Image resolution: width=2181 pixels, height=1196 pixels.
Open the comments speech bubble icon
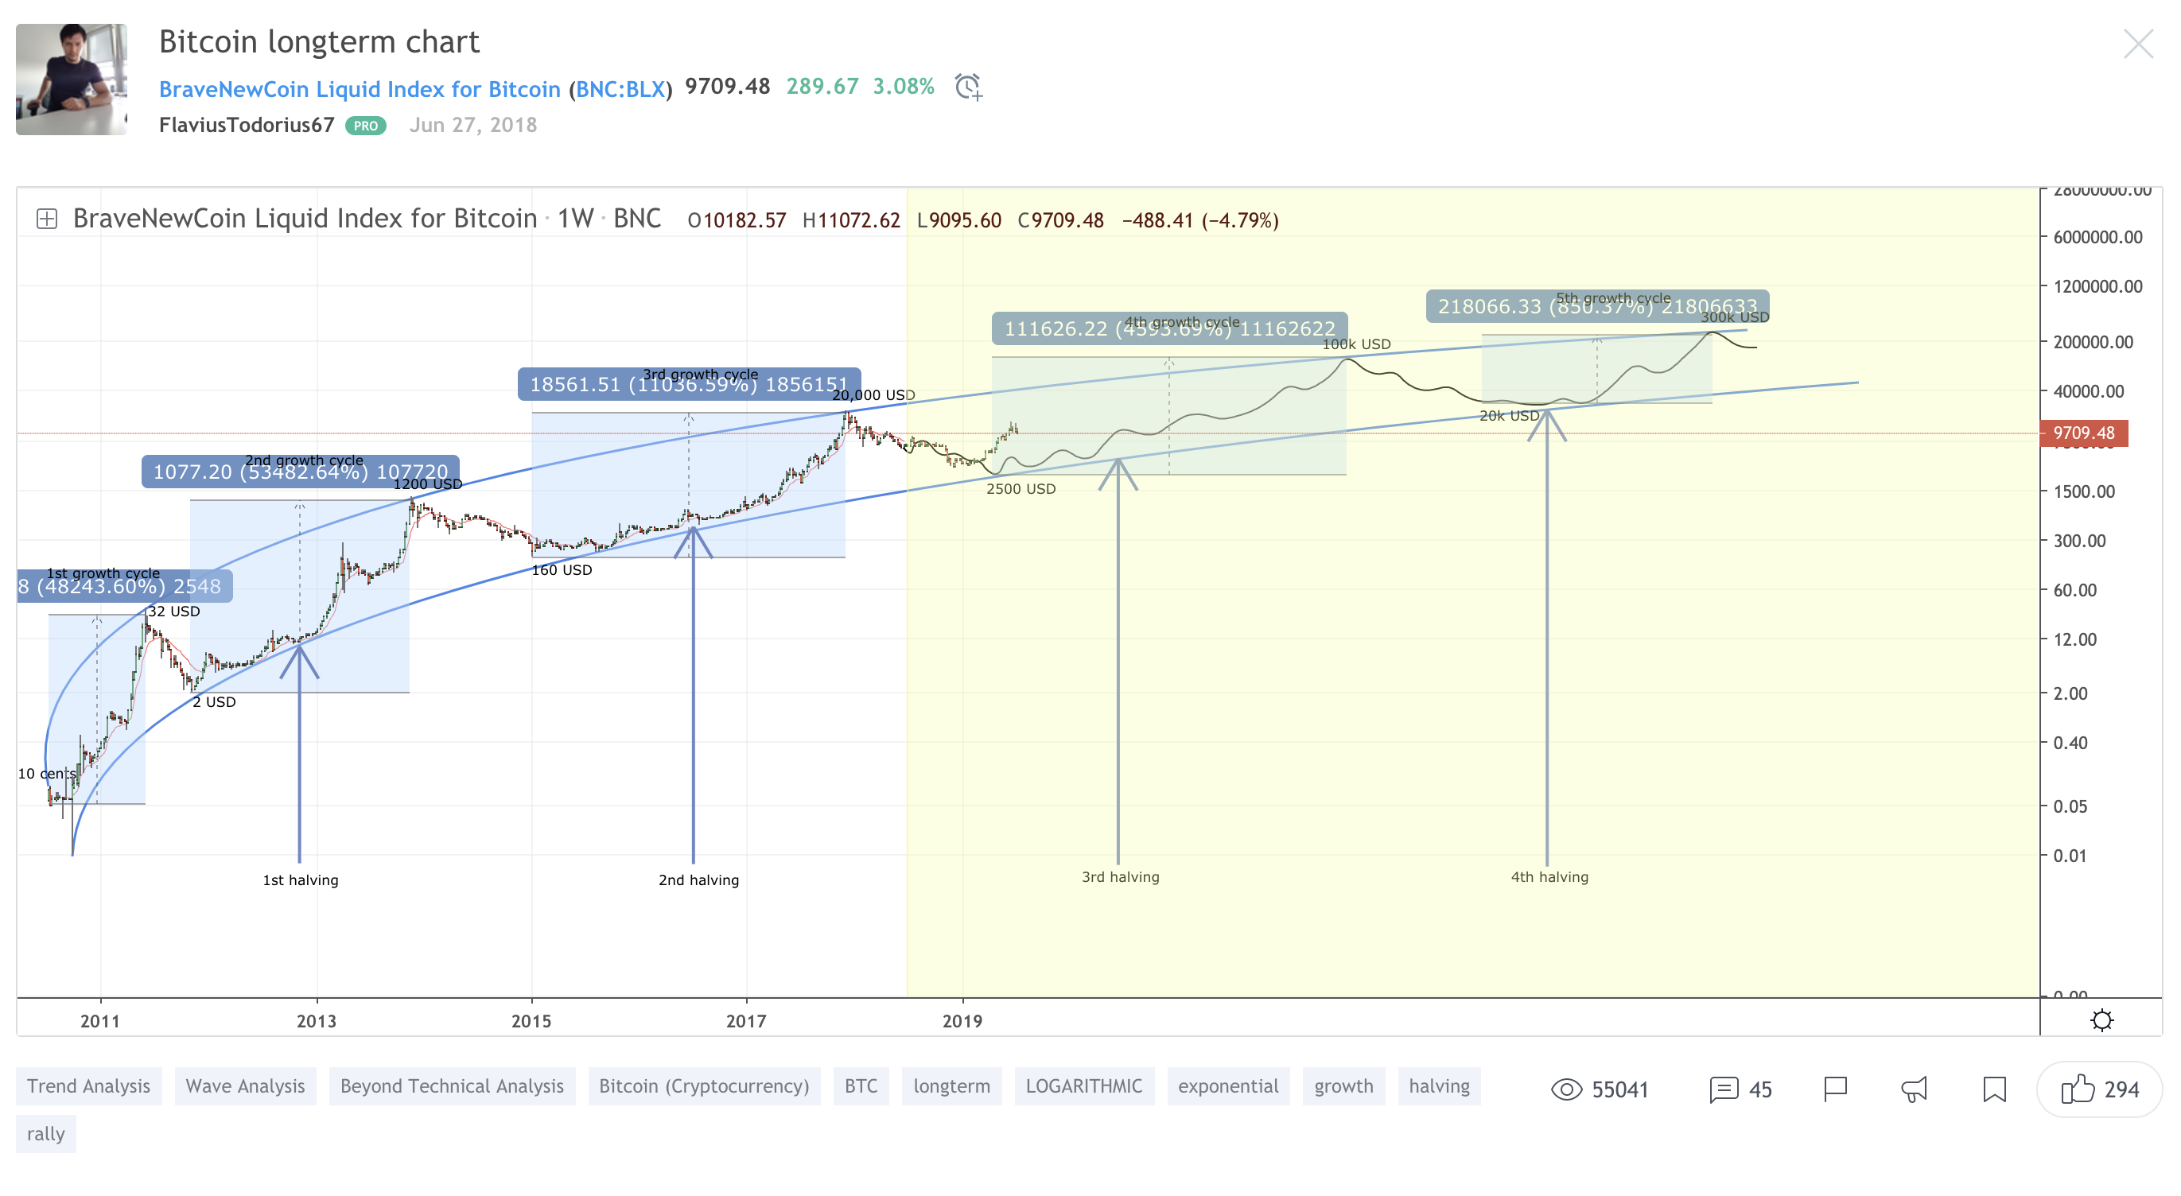(1723, 1089)
